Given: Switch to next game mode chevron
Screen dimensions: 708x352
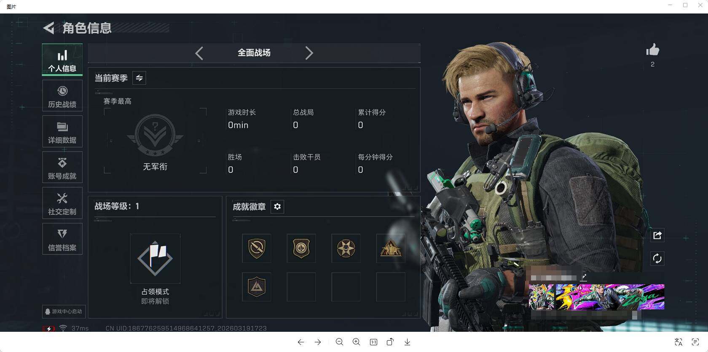Looking at the screenshot, I should pos(309,53).
